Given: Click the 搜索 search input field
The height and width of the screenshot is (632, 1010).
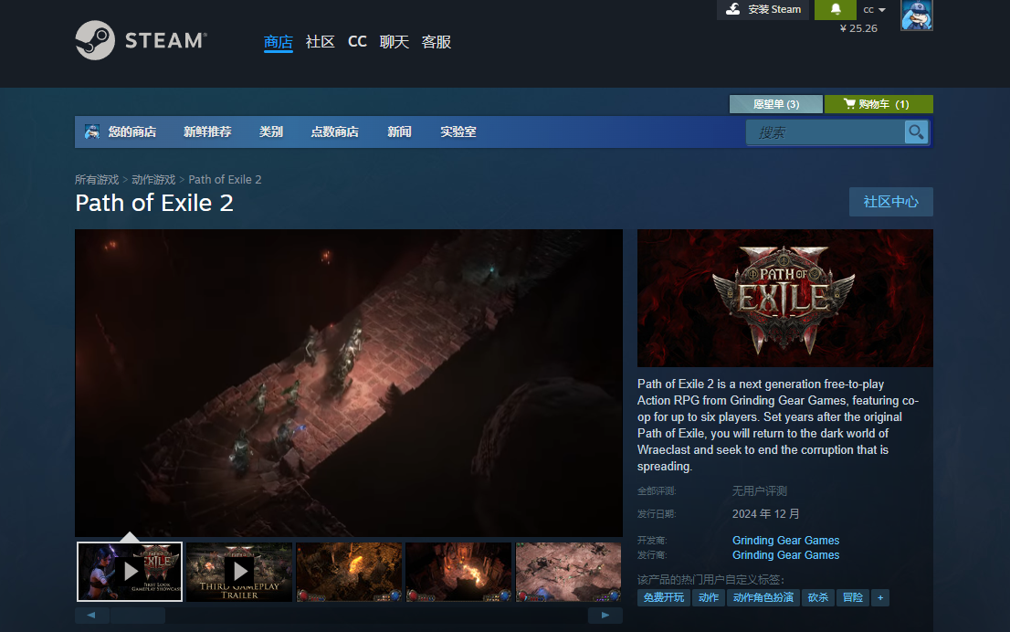Looking at the screenshot, I should point(822,132).
